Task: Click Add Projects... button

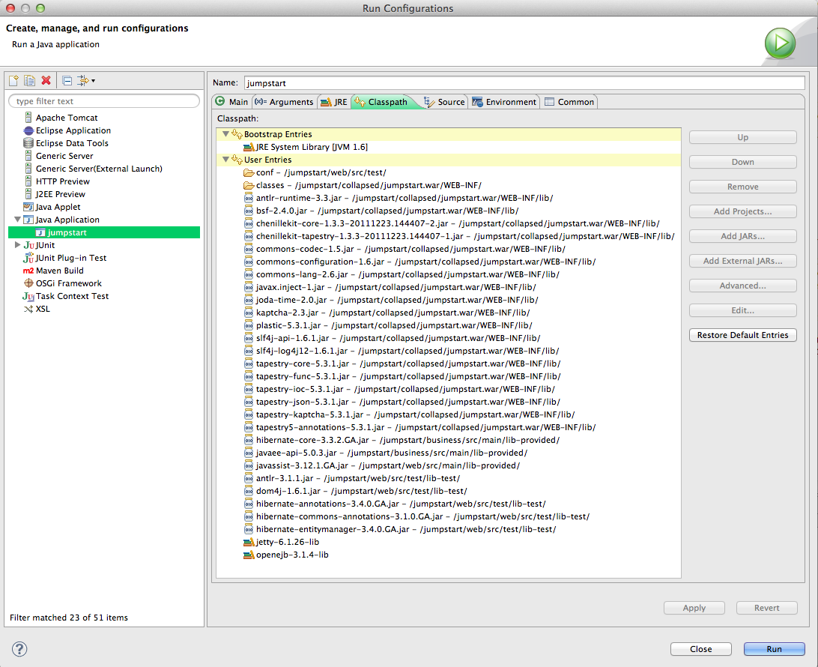Action: (x=742, y=211)
